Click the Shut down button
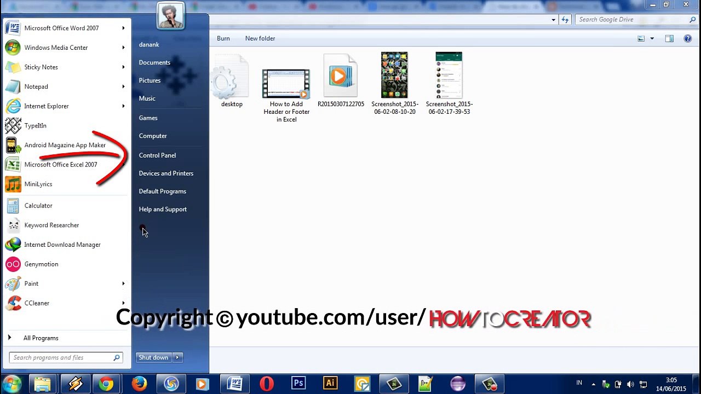Viewport: 701px width, 394px height. [154, 357]
